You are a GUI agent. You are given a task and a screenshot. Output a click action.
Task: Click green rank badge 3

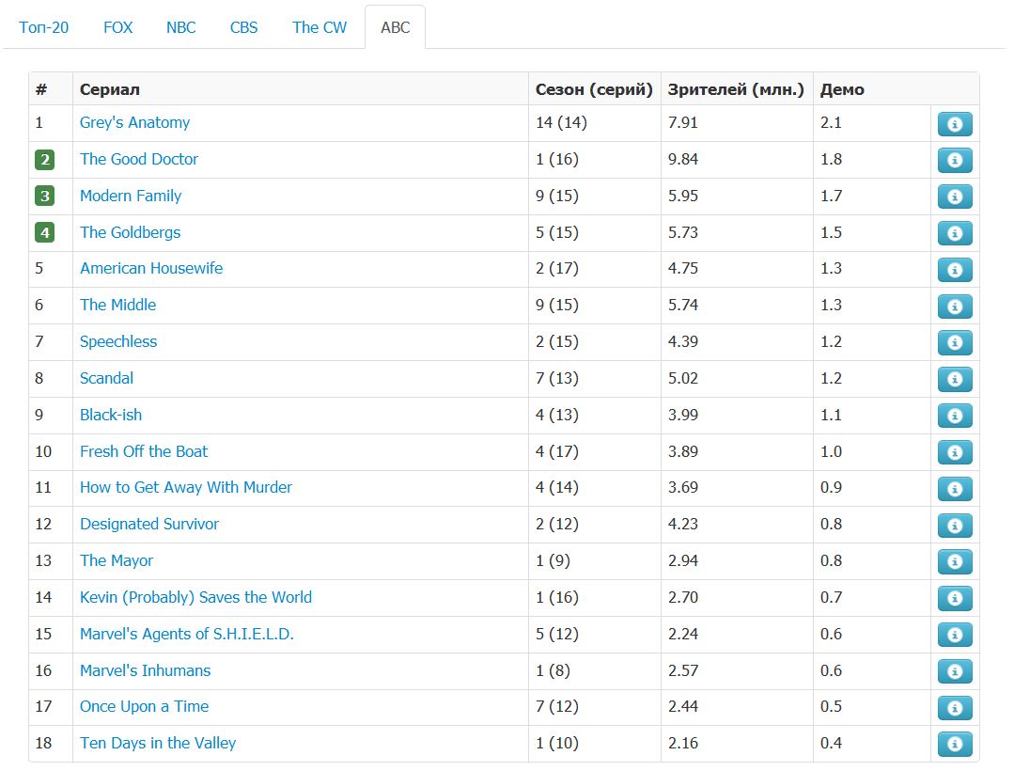44,196
